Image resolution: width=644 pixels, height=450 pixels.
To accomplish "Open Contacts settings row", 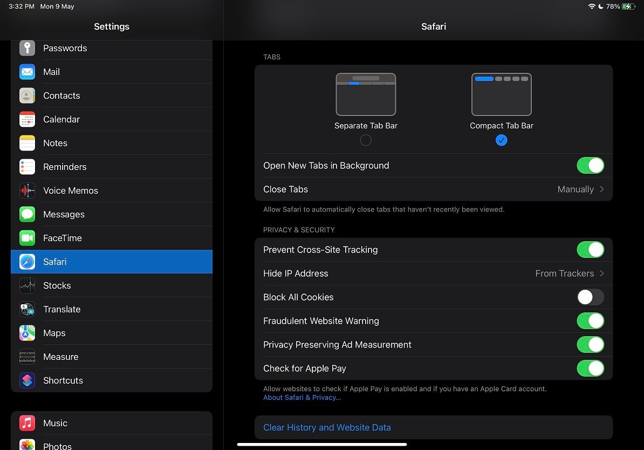I will [x=112, y=96].
